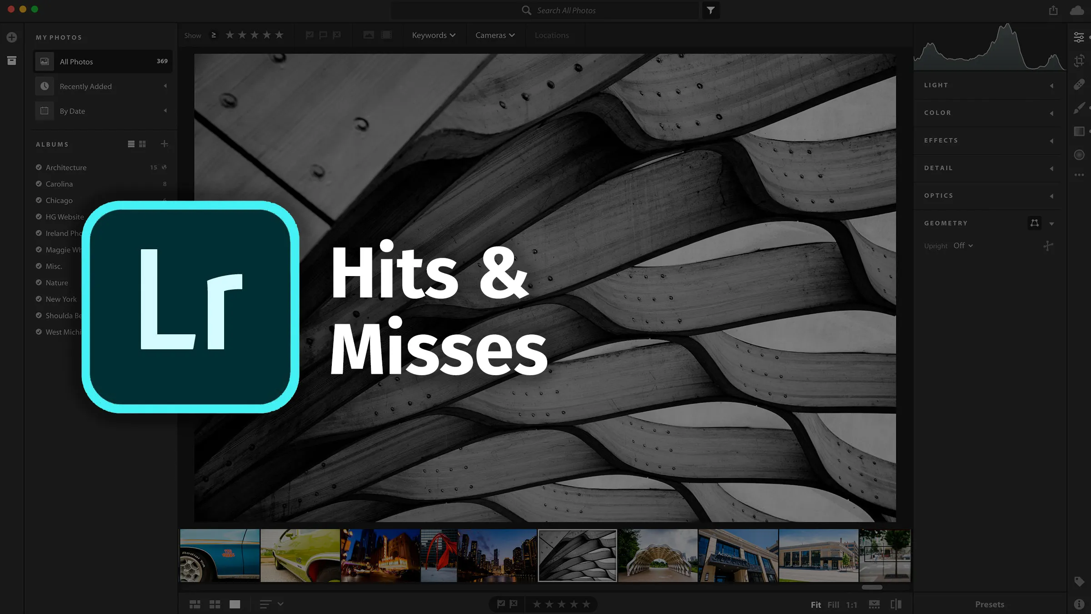Viewport: 1091px width, 614px height.
Task: Select the Architecture album
Action: click(65, 167)
